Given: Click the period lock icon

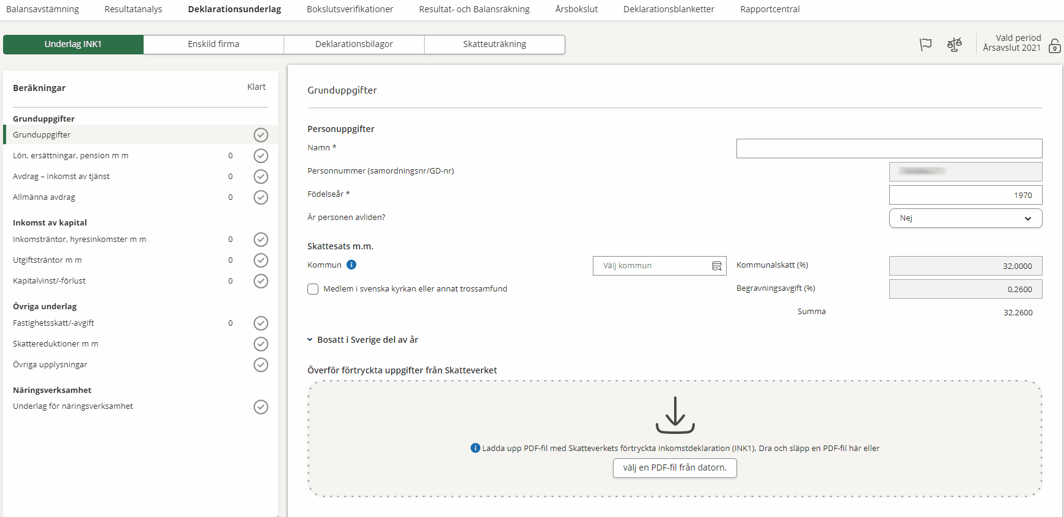Looking at the screenshot, I should click(1054, 46).
